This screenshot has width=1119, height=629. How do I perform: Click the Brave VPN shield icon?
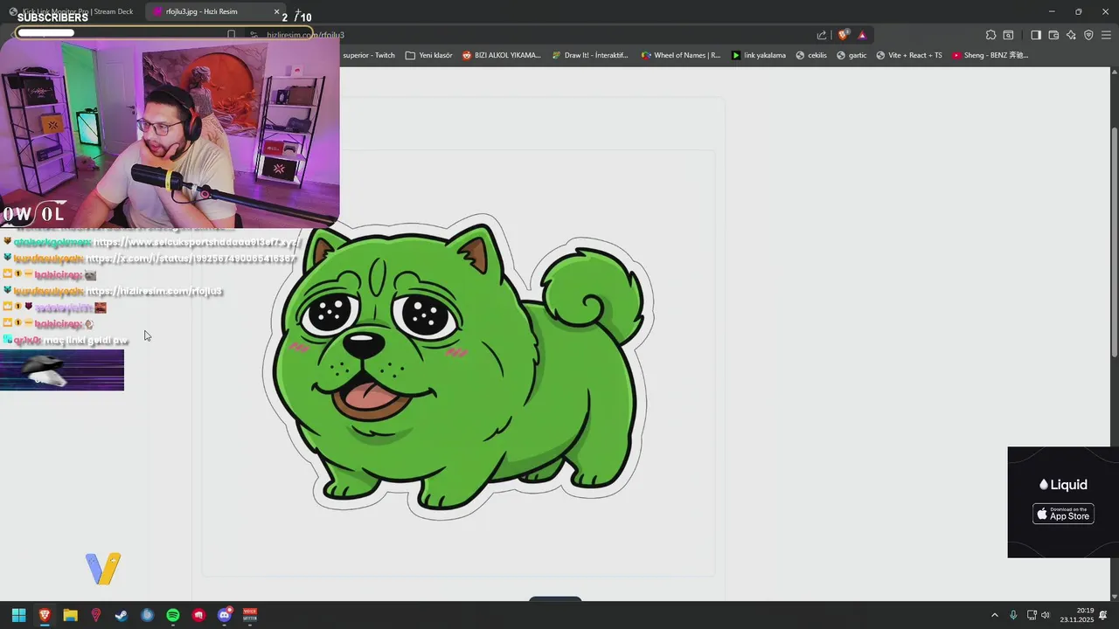pos(1088,35)
